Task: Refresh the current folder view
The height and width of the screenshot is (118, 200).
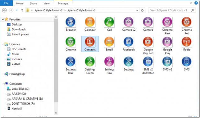Action: click(142, 10)
